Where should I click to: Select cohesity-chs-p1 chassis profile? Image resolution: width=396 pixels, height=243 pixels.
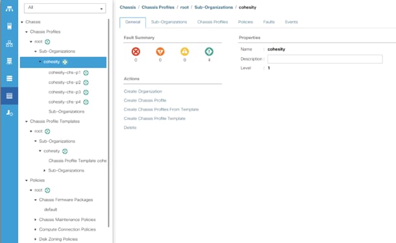pyautogui.click(x=64, y=73)
